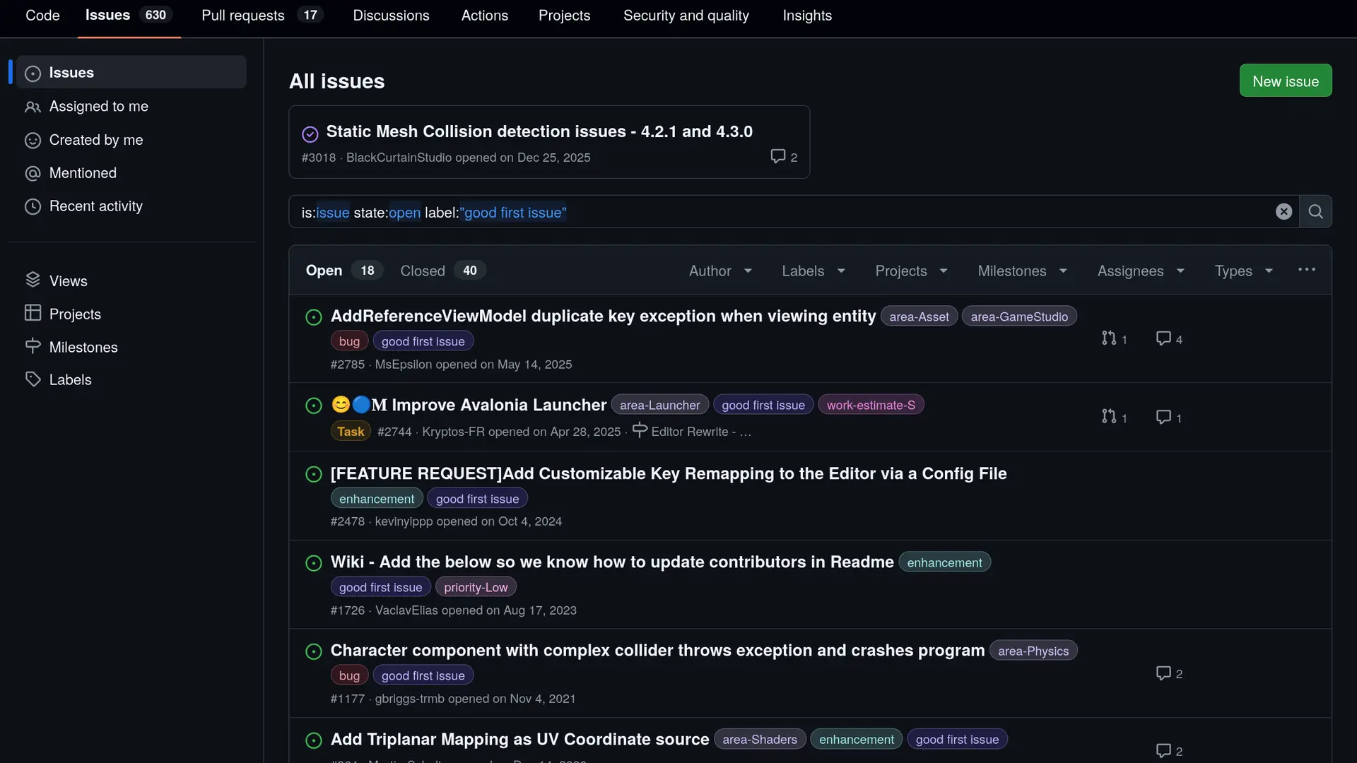
Task: Expand the Assignees filter dropdown
Action: [1141, 271]
